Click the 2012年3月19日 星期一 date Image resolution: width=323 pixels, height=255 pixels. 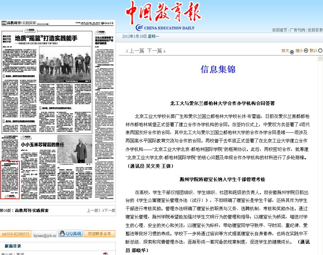coord(141,36)
